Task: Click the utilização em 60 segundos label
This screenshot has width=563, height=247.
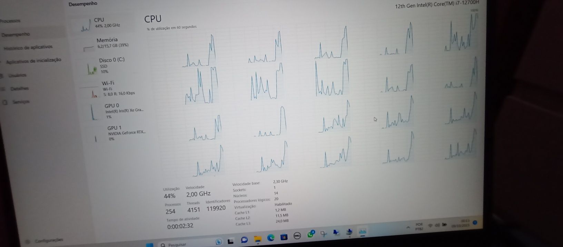Action: (x=172, y=28)
